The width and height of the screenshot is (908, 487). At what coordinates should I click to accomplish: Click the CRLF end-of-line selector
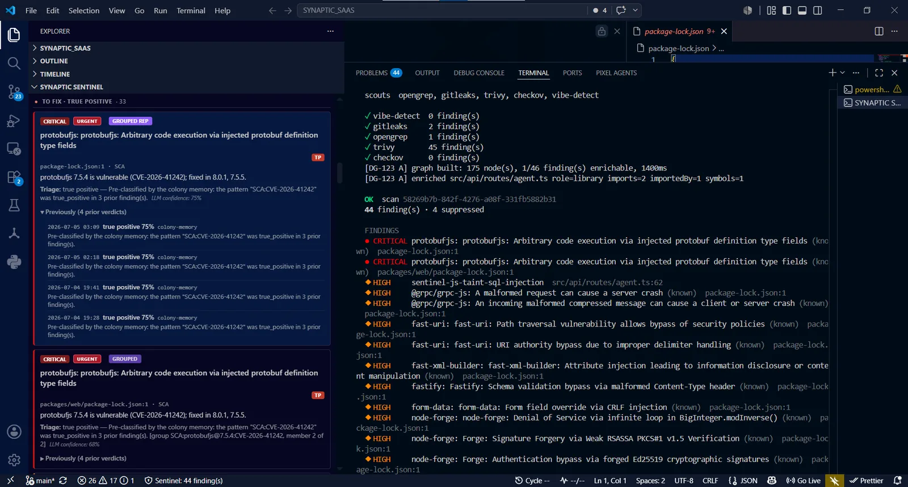coord(710,480)
